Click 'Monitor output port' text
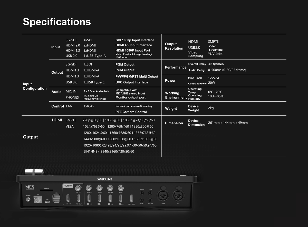This screenshot has height=227, width=308. 130,98
